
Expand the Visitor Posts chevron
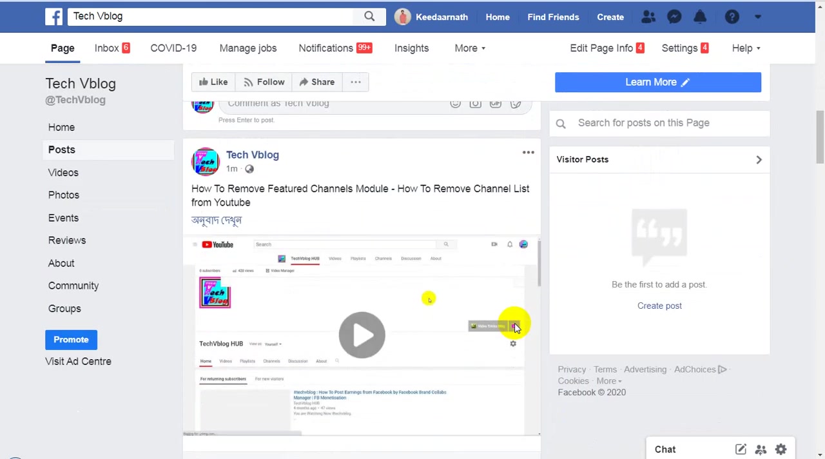tap(759, 159)
